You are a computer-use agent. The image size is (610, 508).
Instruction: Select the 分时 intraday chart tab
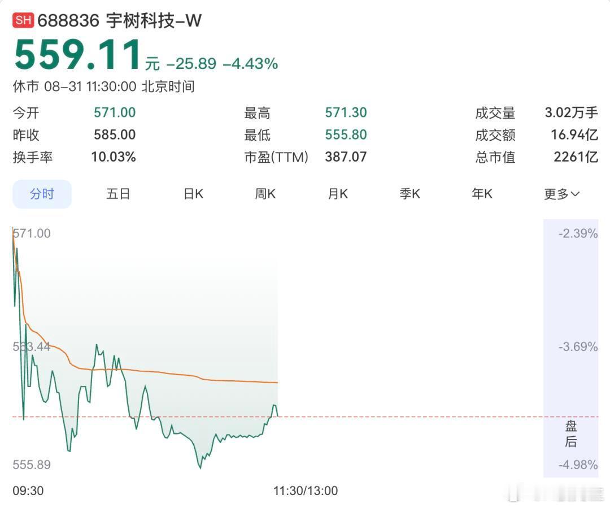42,194
